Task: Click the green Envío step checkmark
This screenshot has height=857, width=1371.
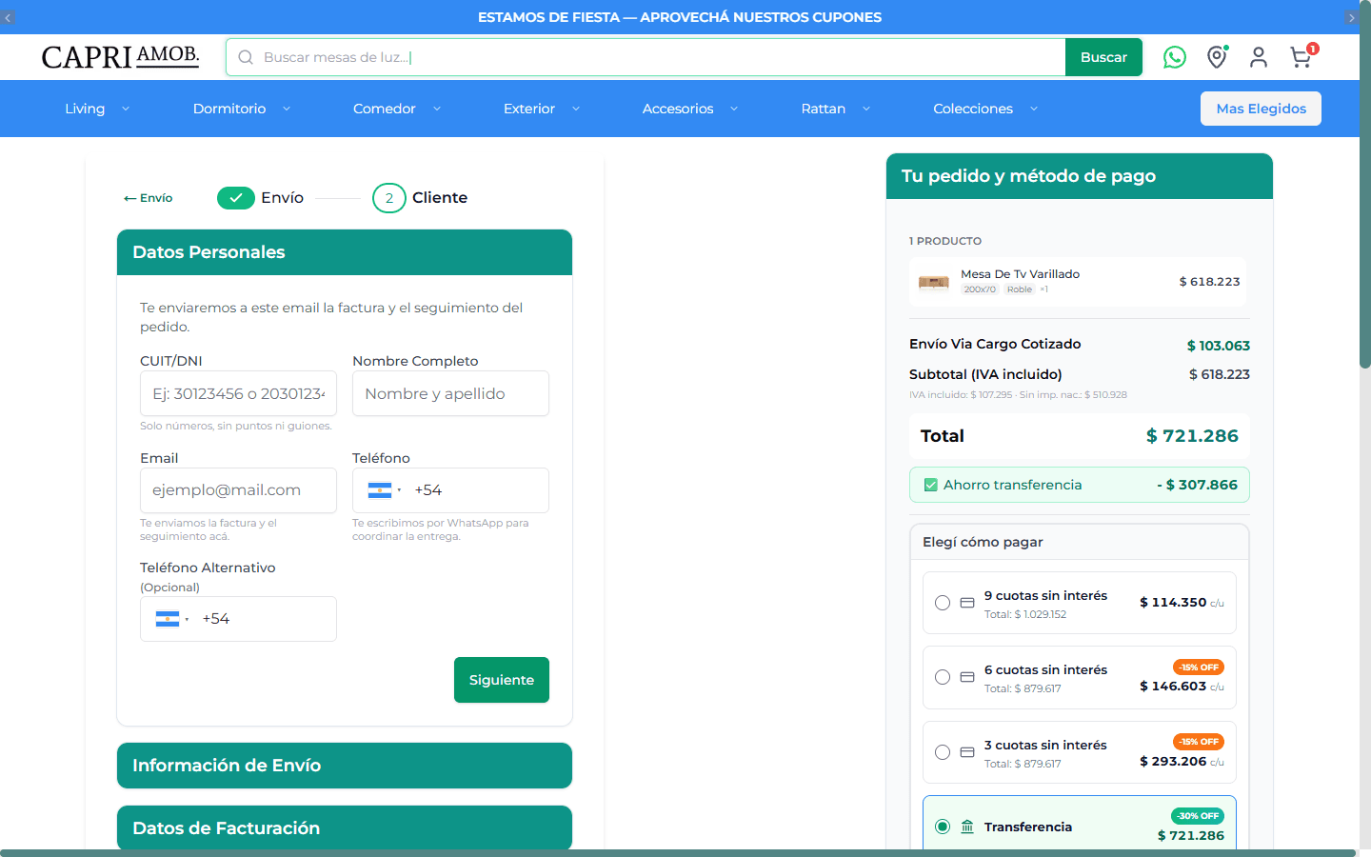Action: click(x=236, y=197)
